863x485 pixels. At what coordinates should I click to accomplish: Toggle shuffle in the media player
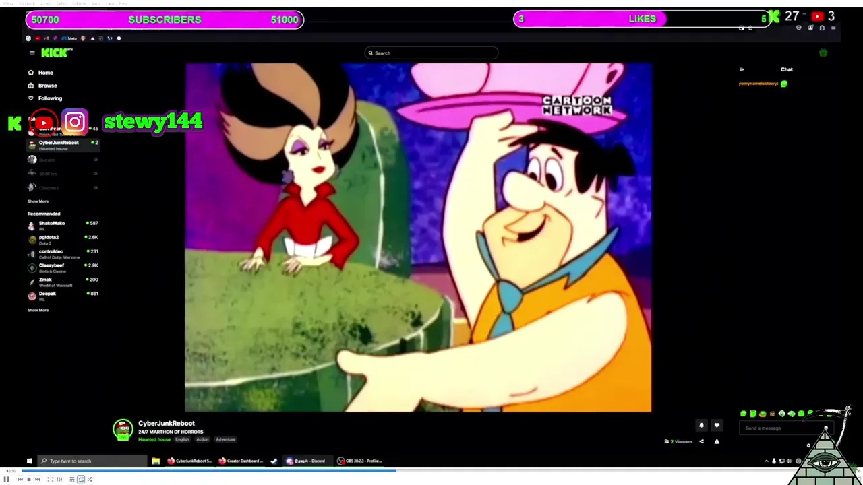pos(90,479)
